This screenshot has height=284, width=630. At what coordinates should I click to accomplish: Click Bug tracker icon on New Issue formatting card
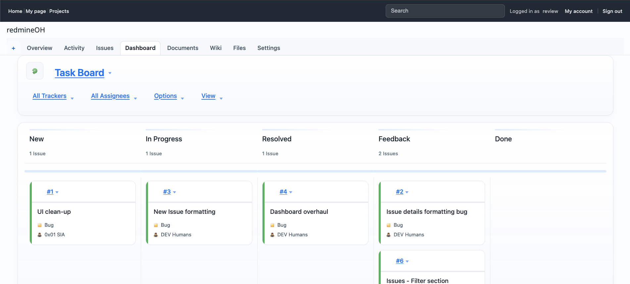pos(156,225)
